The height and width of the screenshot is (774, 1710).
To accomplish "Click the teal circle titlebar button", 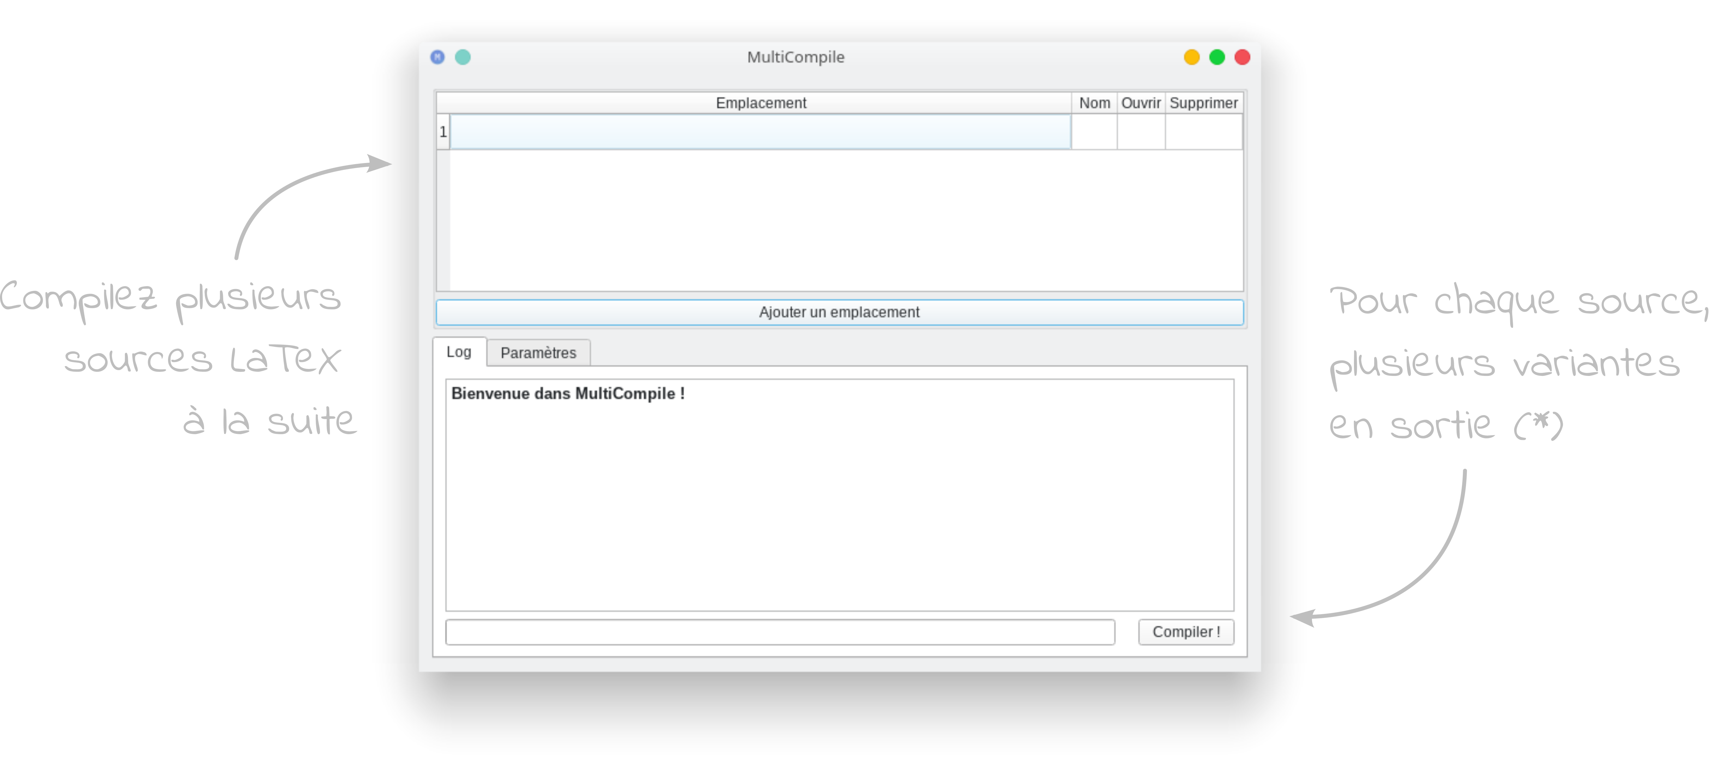I will tap(463, 57).
